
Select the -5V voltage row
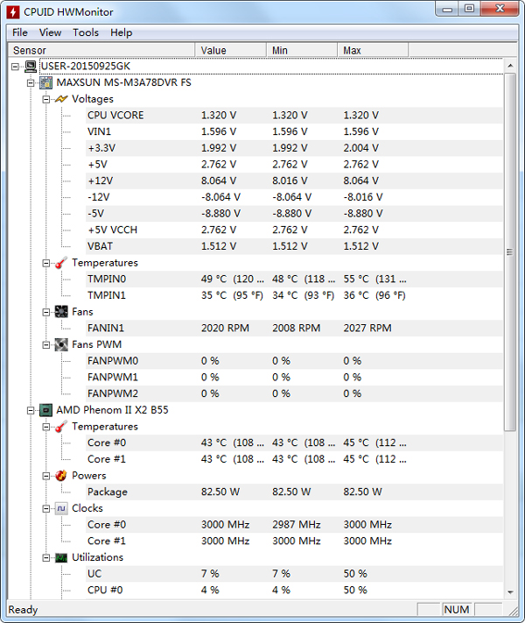pos(295,213)
